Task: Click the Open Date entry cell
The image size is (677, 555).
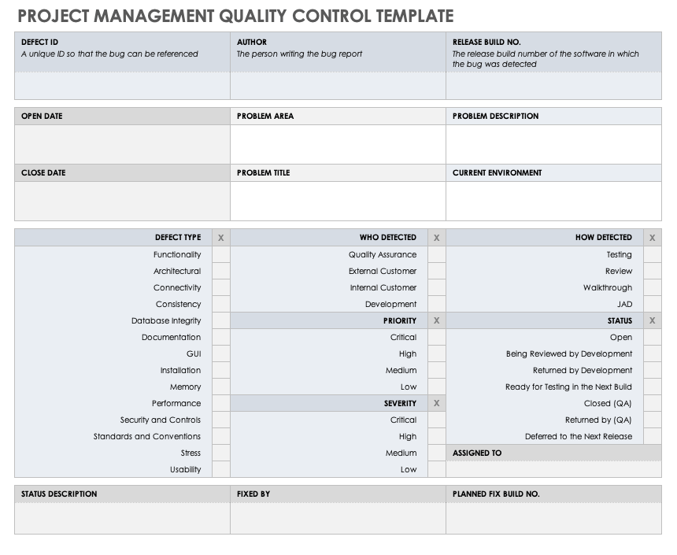Action: pos(122,143)
